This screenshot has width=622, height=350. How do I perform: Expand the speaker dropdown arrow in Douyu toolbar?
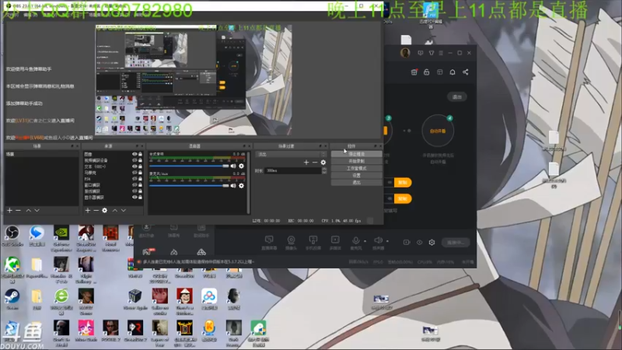(x=387, y=241)
